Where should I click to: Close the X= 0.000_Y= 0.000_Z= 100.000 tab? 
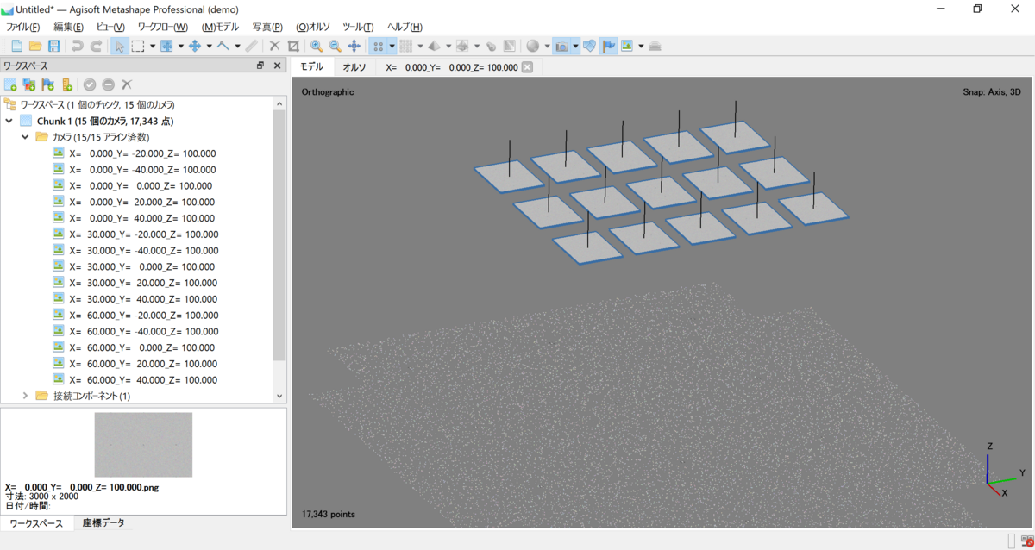click(528, 67)
